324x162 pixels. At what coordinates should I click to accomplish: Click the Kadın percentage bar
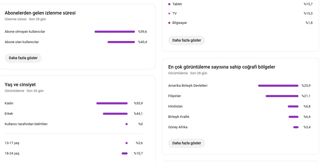tap(112, 103)
